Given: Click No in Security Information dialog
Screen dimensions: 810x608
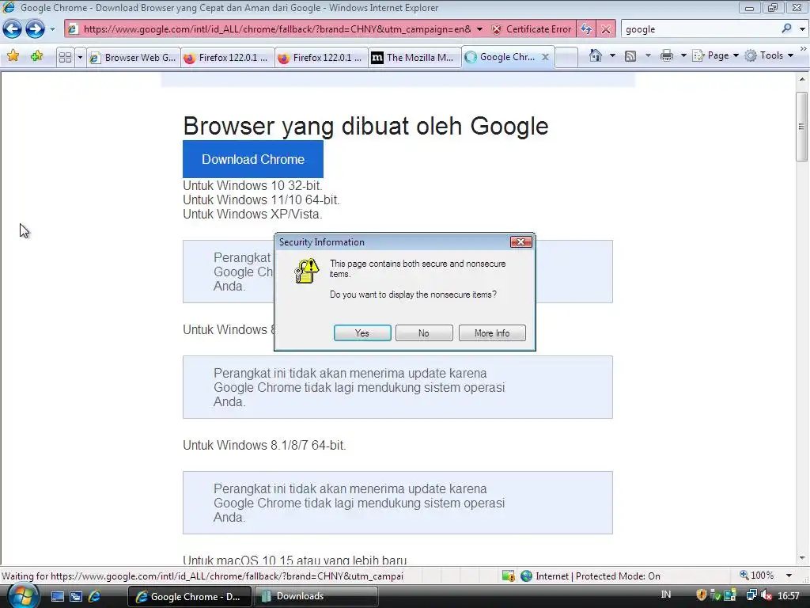Looking at the screenshot, I should [424, 333].
